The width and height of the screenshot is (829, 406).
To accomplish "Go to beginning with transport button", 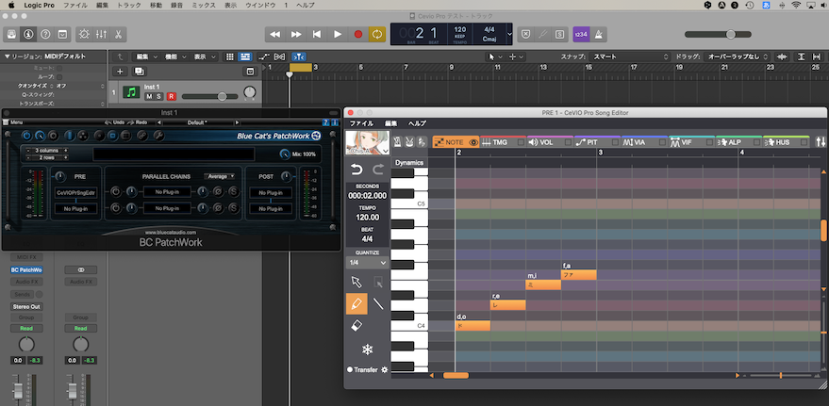I will point(317,34).
